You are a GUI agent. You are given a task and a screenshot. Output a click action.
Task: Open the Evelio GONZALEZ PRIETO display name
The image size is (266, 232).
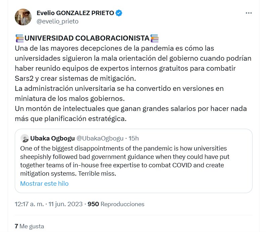(75, 13)
